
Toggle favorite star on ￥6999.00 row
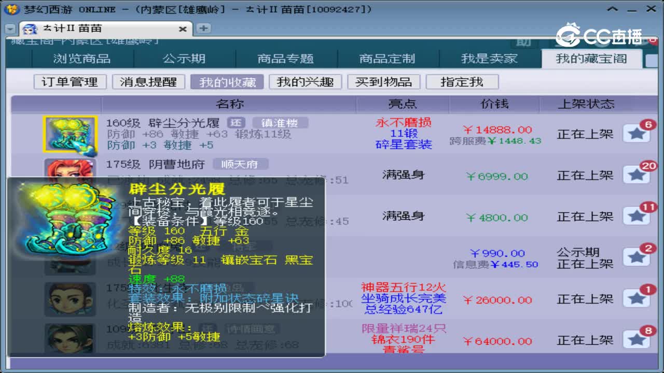(637, 176)
